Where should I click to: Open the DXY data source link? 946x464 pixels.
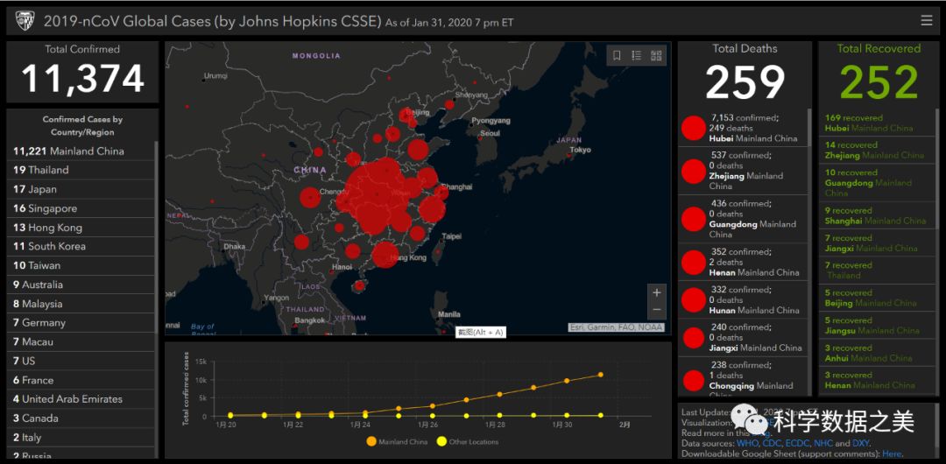point(862,444)
